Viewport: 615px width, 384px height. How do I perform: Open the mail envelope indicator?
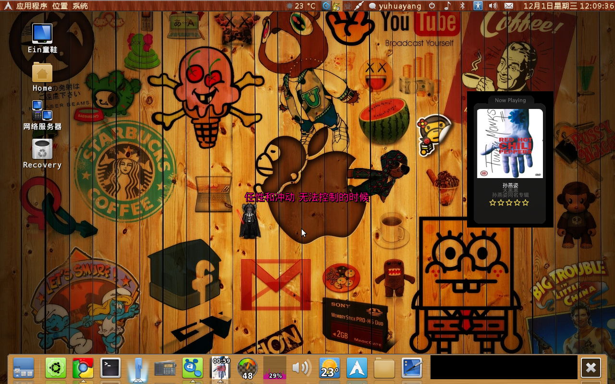point(508,6)
